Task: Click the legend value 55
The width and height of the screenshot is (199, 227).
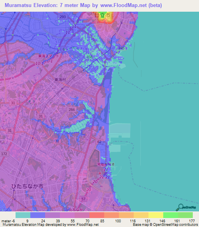Action: click(x=73, y=221)
